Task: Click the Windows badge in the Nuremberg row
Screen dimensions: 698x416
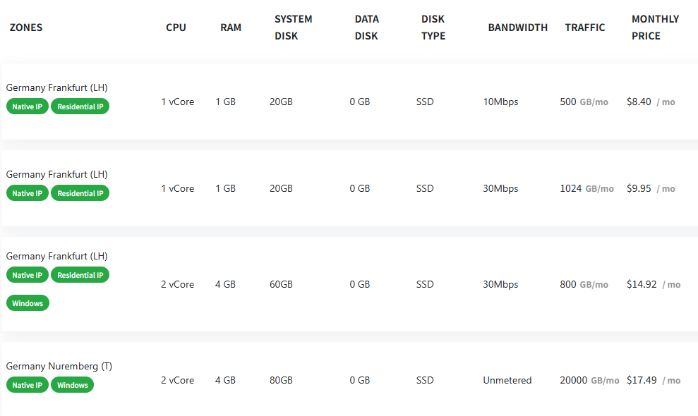Action: tap(73, 385)
